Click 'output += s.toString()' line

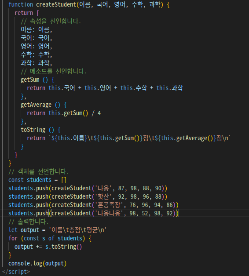(48, 247)
